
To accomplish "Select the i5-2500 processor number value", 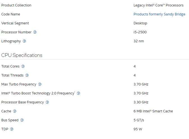I will tap(140, 32).
